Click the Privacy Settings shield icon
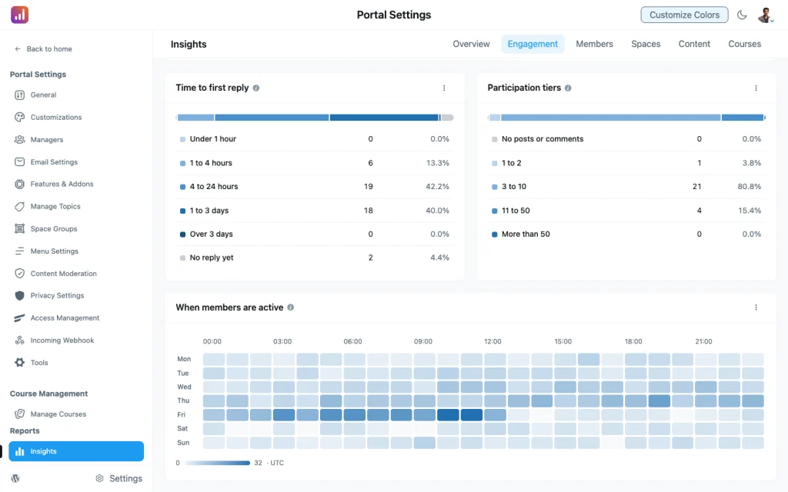The image size is (788, 492). (19, 295)
